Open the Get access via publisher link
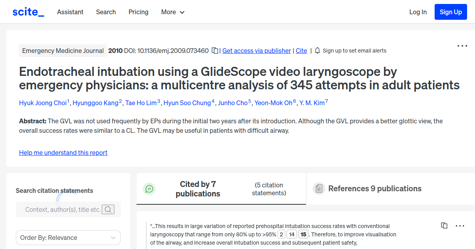Screen dimensions: 475x249 (256, 51)
